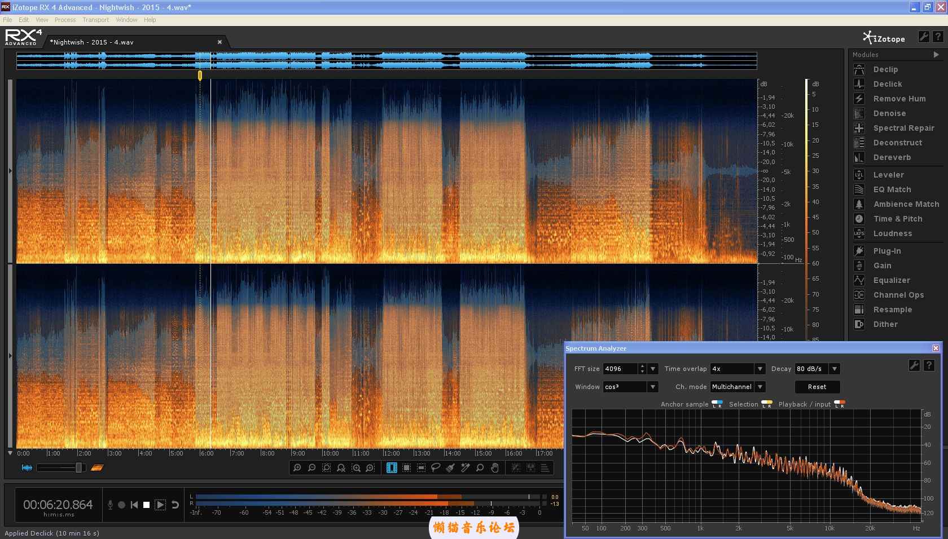Open Spectrum Analyzer wrench options
The width and height of the screenshot is (948, 539).
click(x=914, y=365)
